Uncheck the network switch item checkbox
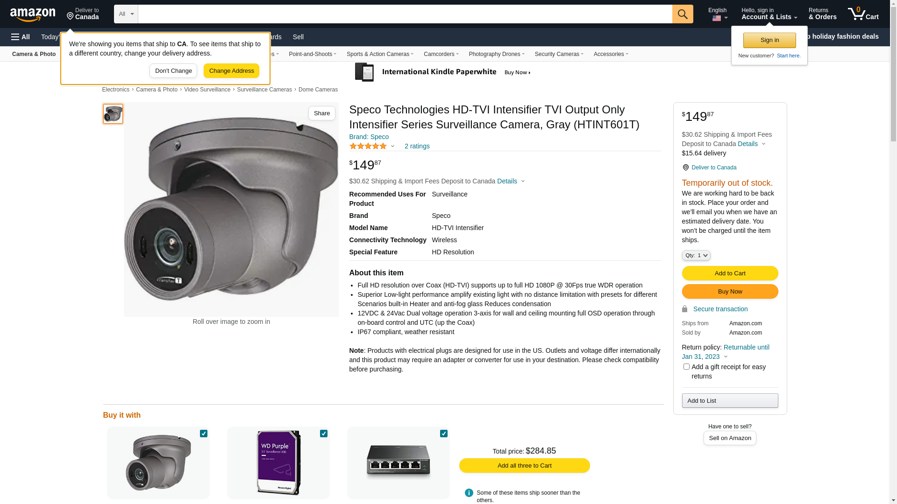Viewport: 897px width, 504px height. click(444, 434)
